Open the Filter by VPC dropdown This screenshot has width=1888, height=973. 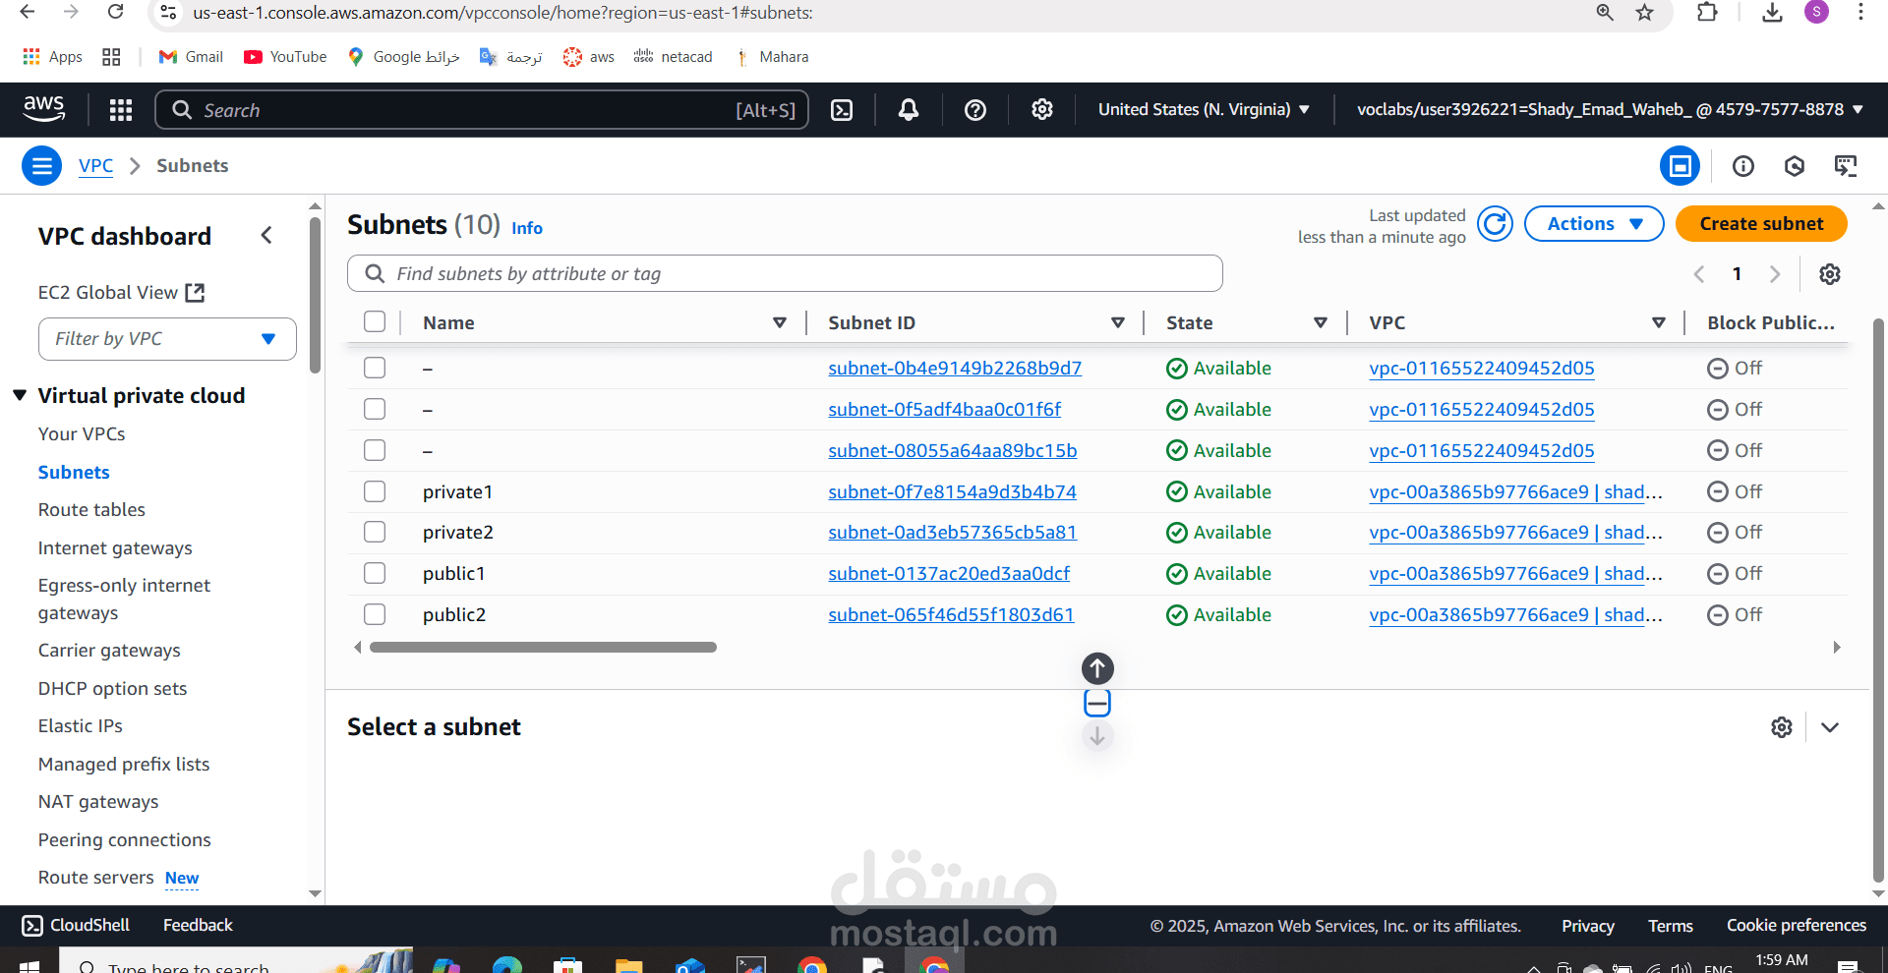coord(167,339)
